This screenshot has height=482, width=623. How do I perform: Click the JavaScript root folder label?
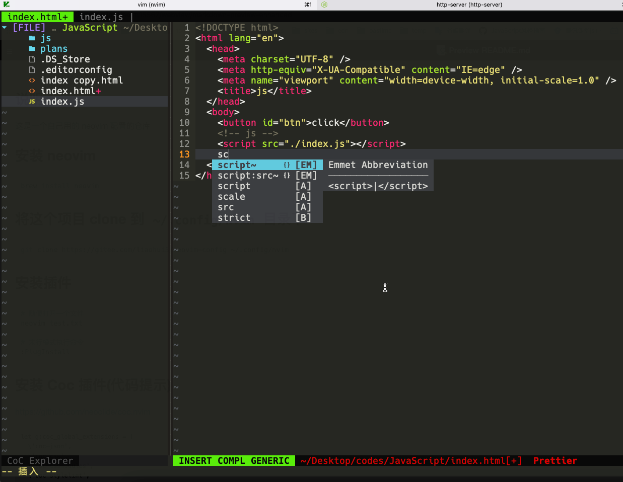click(90, 28)
